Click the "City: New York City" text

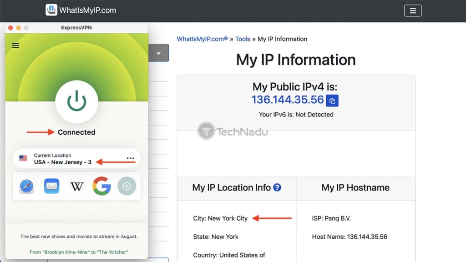tap(220, 218)
